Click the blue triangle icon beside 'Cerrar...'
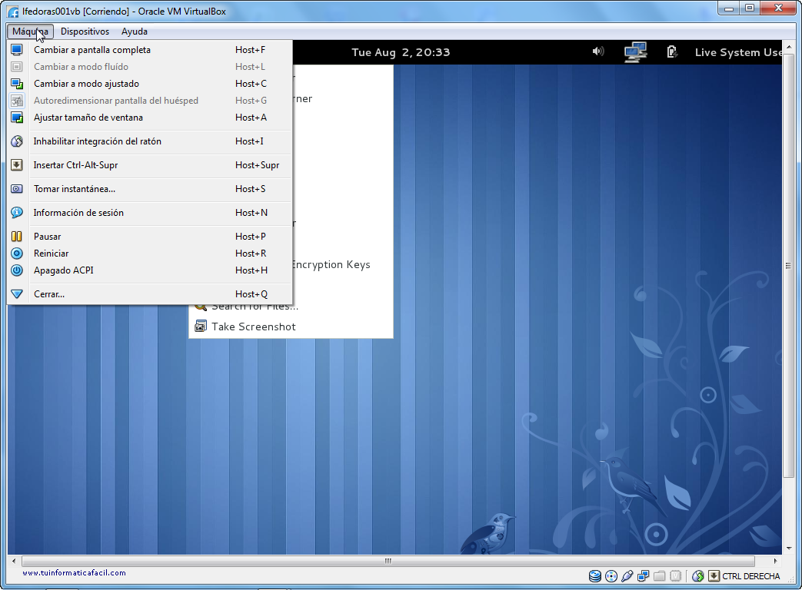Image resolution: width=802 pixels, height=590 pixels. point(17,294)
